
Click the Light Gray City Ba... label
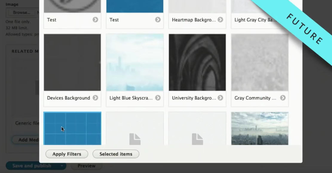coord(255,20)
